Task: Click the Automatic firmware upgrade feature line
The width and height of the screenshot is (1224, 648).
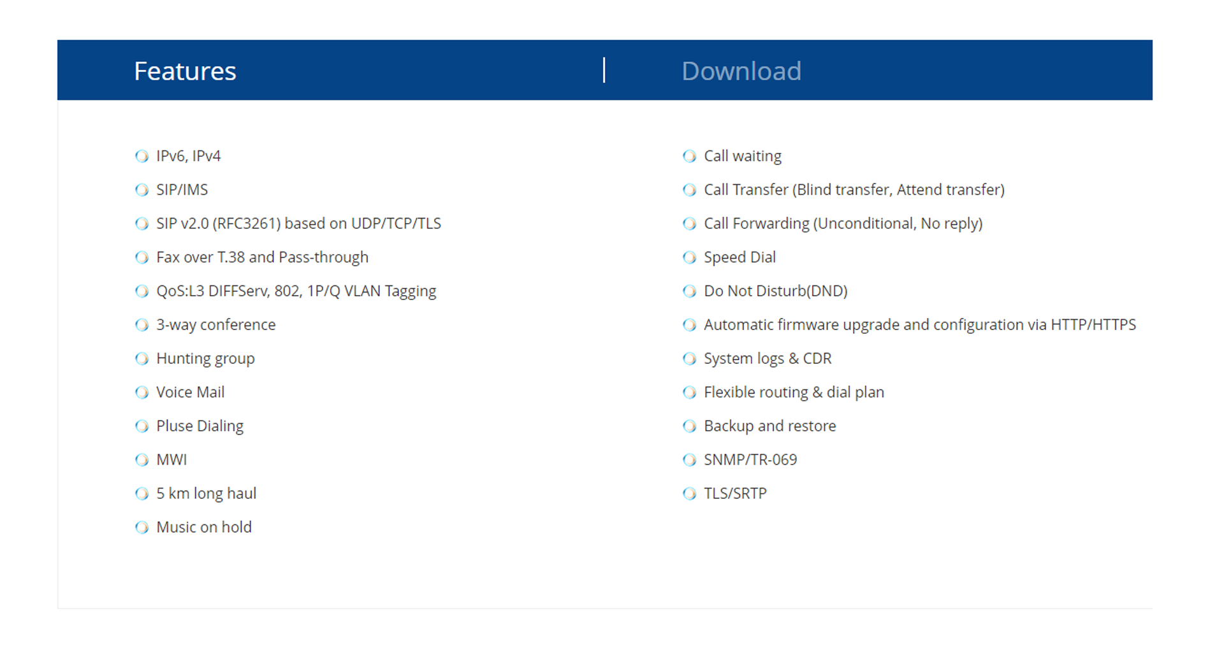Action: point(919,325)
